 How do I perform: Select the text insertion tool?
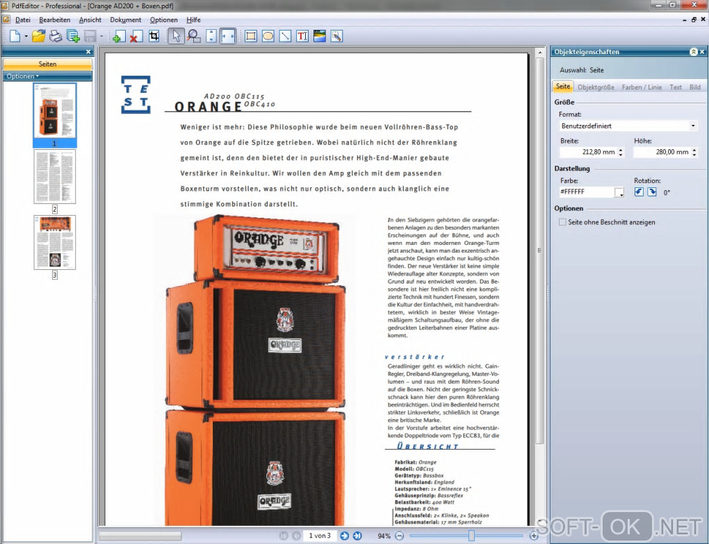(302, 36)
